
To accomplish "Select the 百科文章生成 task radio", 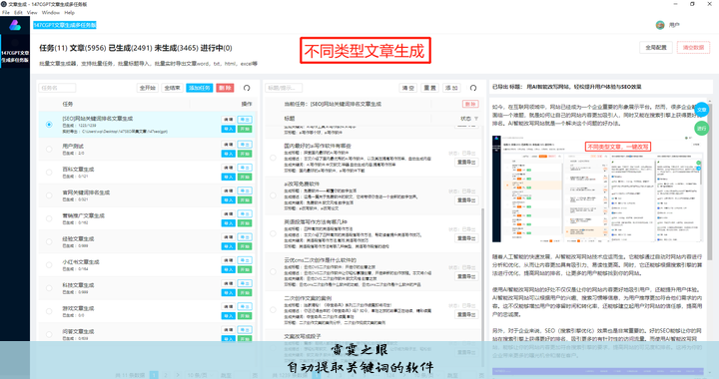I will [49, 173].
